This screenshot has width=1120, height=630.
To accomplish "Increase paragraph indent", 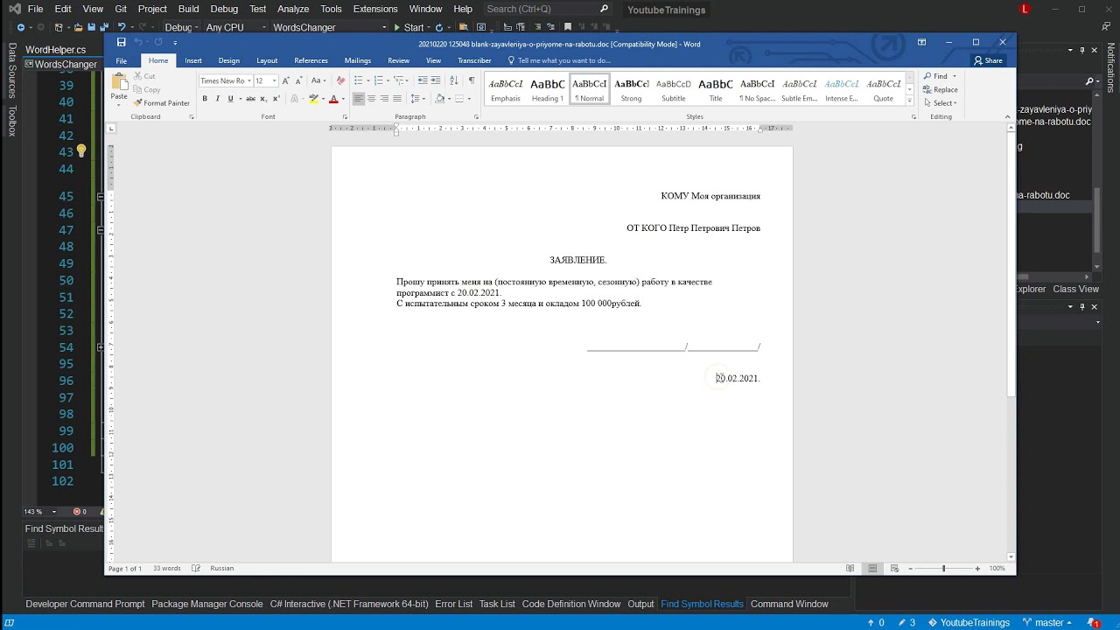I will coord(436,80).
